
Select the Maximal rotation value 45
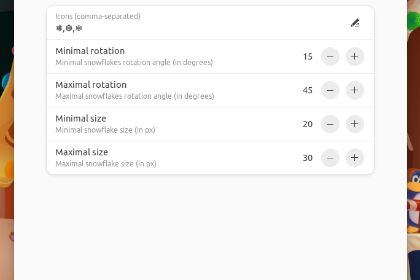308,90
